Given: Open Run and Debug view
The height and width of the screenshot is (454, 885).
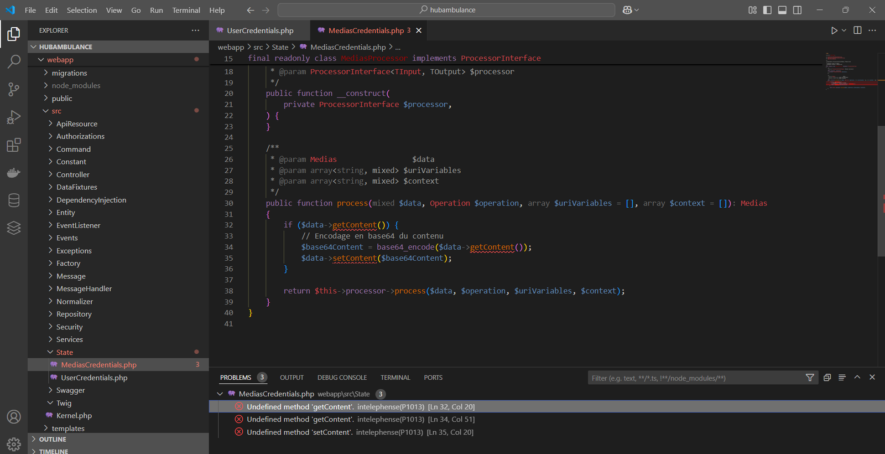Looking at the screenshot, I should click(x=14, y=117).
